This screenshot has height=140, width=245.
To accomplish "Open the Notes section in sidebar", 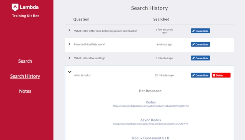I will pos(25,91).
